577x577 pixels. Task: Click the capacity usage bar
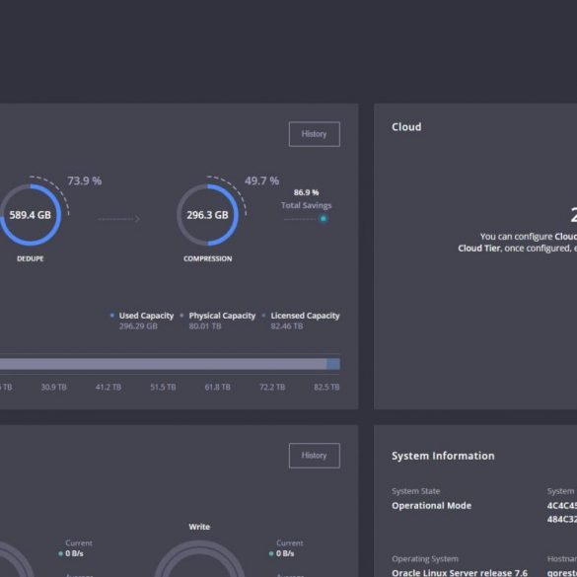(170, 364)
